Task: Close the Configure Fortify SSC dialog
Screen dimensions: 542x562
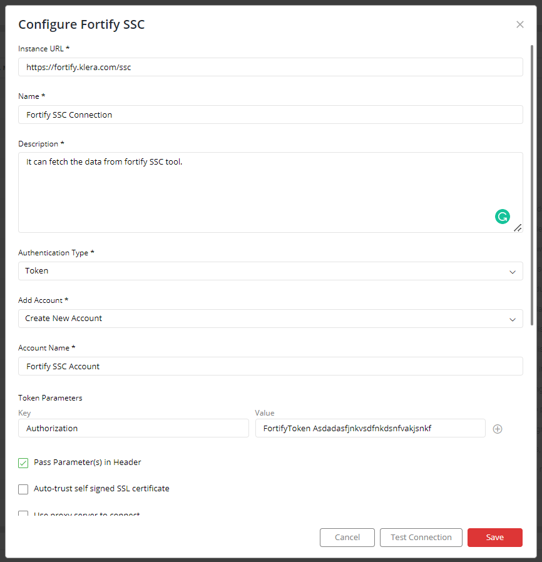Action: (519, 24)
